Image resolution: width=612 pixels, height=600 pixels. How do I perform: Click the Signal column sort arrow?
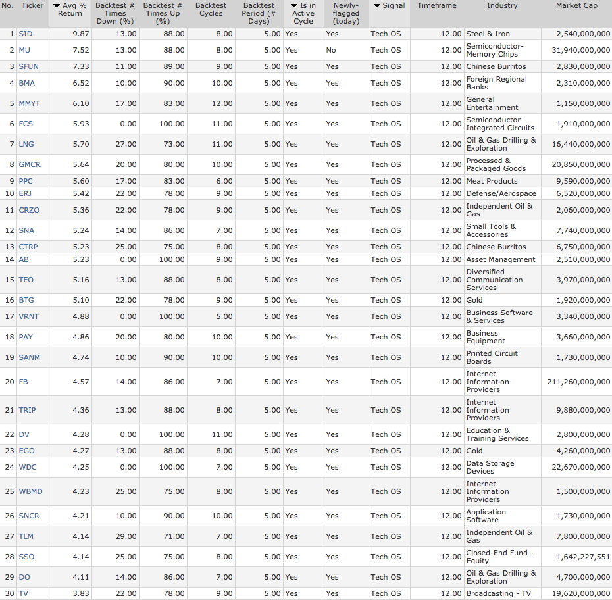pos(376,6)
